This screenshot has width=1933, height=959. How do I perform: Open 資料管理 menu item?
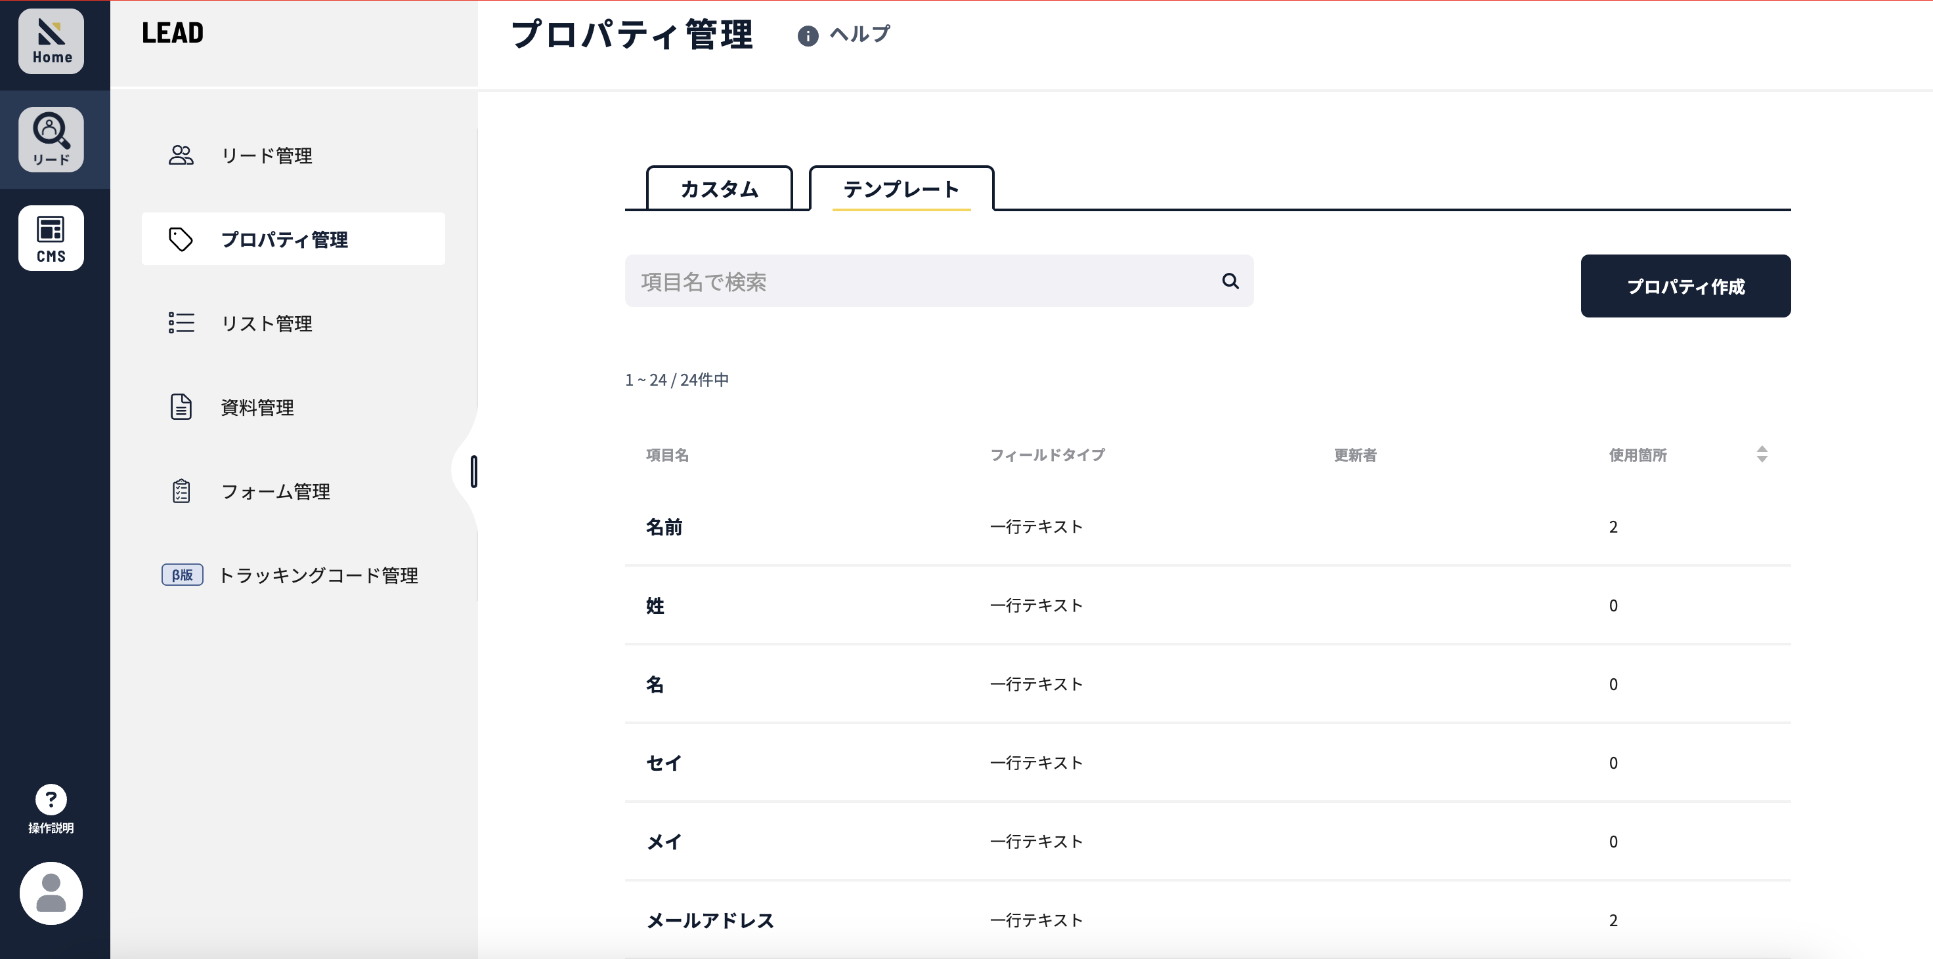click(293, 407)
